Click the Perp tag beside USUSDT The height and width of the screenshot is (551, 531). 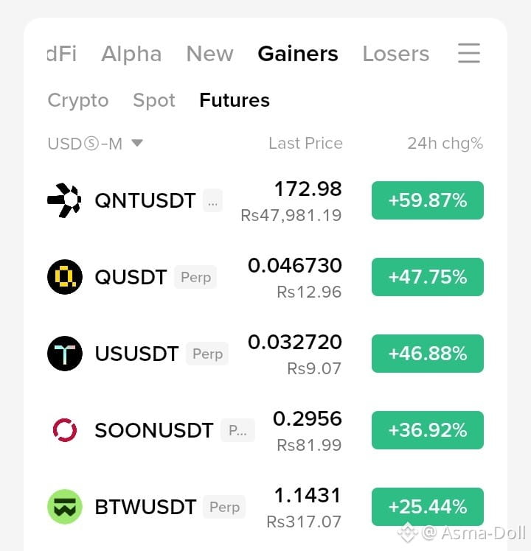[x=207, y=354]
